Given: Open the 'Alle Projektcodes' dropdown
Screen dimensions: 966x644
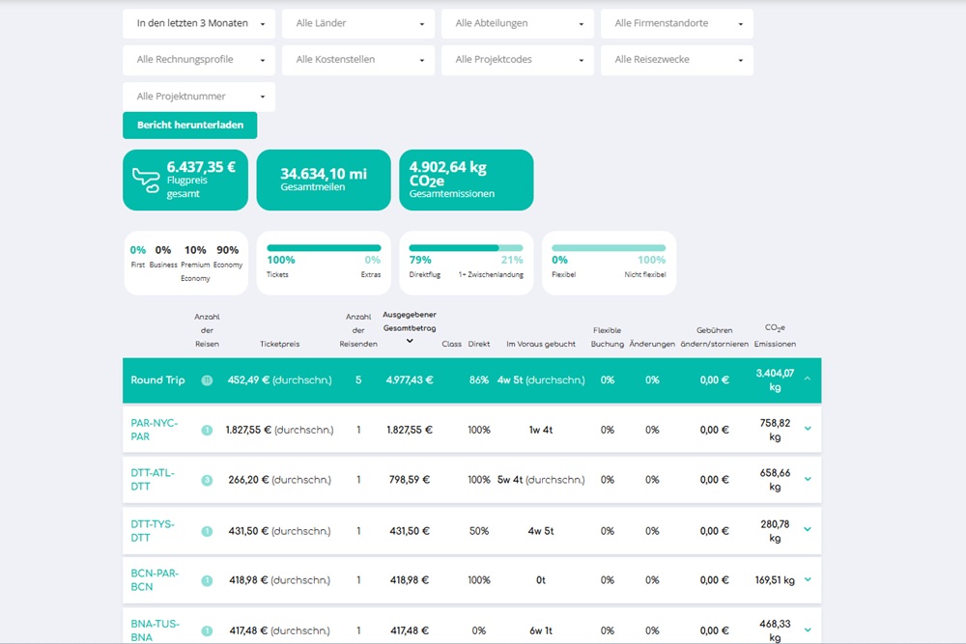Looking at the screenshot, I should [518, 60].
